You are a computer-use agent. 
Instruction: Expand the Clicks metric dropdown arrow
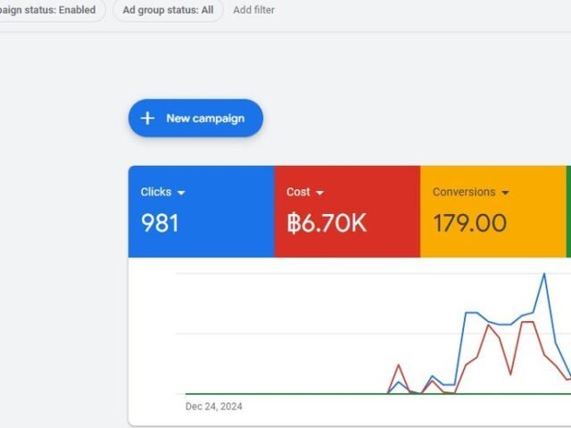click(x=181, y=193)
